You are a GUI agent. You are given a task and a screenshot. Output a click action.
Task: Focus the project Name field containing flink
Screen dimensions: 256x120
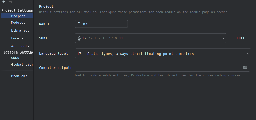pos(101,24)
